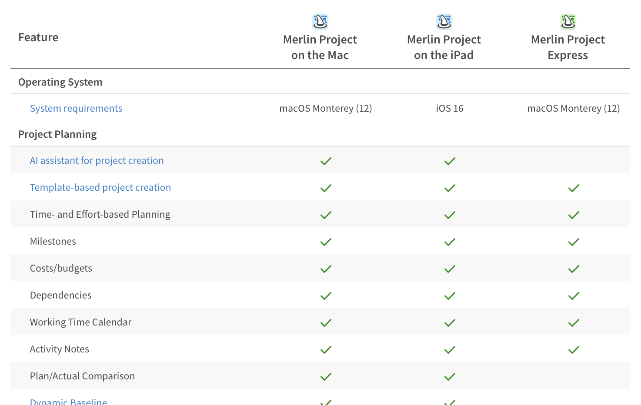
Task: Click the Plan/Actual Comparison checkmark under the iPad column
Action: pyautogui.click(x=450, y=377)
